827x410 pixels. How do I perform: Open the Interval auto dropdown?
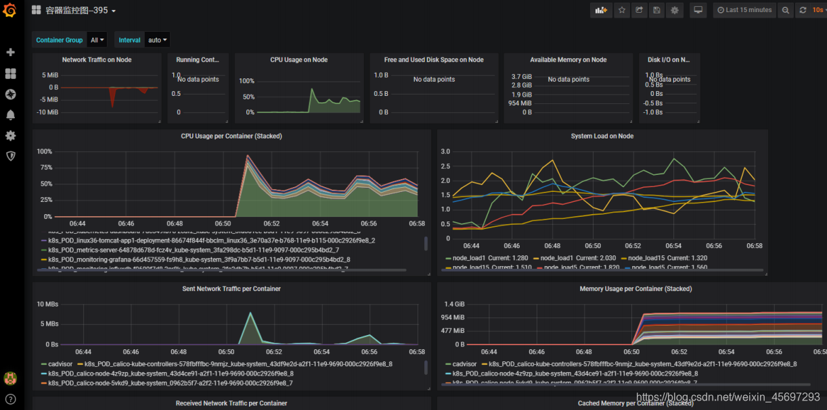(x=158, y=40)
